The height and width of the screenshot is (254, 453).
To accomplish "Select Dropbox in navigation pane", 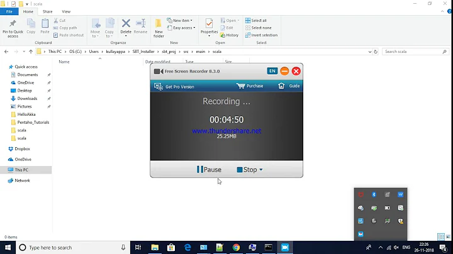I will point(22,149).
